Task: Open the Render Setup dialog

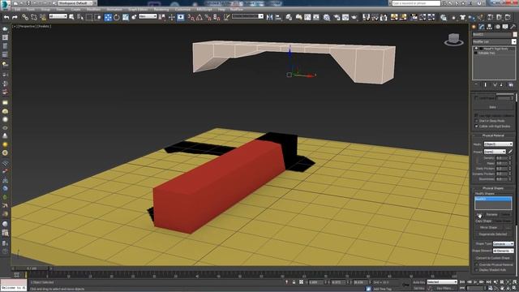Action: pos(337,17)
